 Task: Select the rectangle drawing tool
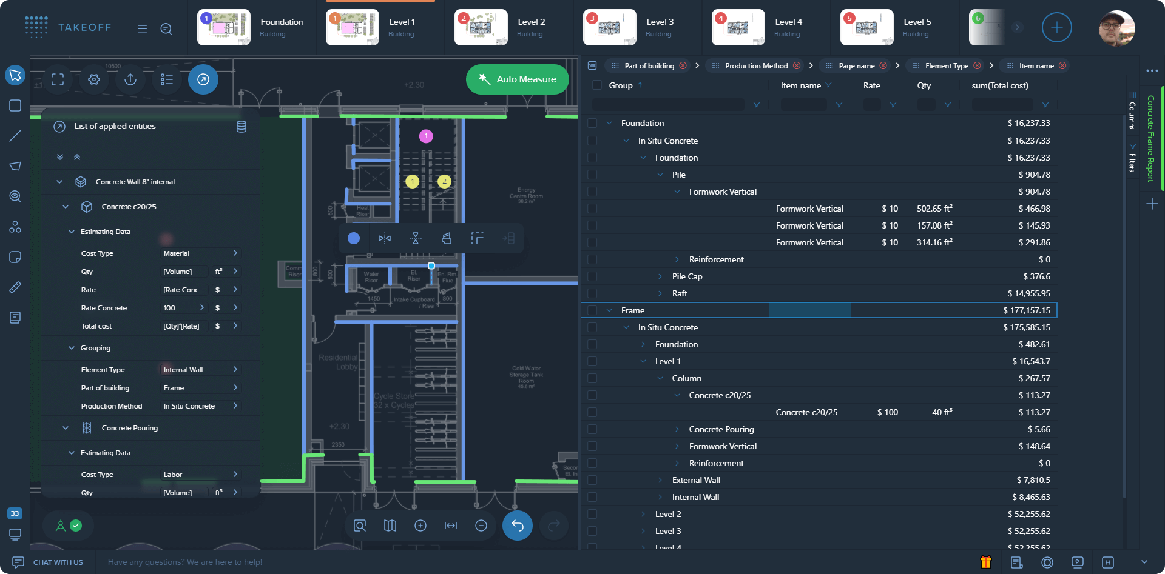[x=15, y=105]
